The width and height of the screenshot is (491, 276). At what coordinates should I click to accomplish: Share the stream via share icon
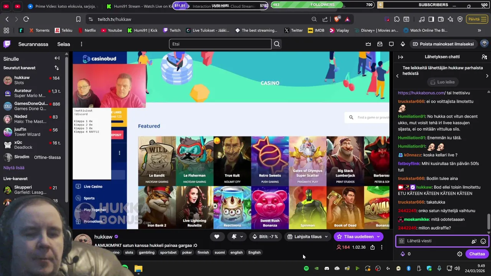372,247
